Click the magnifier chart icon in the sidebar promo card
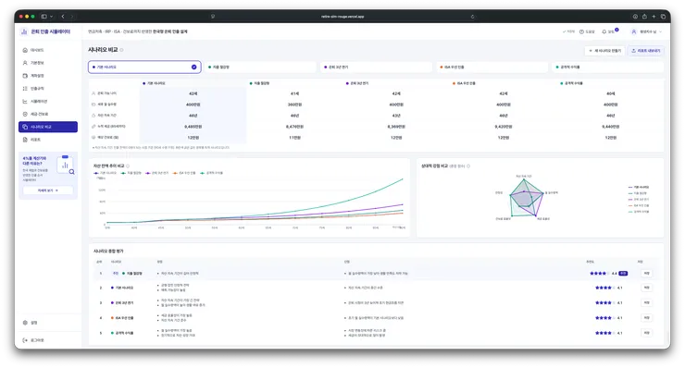 [x=66, y=166]
